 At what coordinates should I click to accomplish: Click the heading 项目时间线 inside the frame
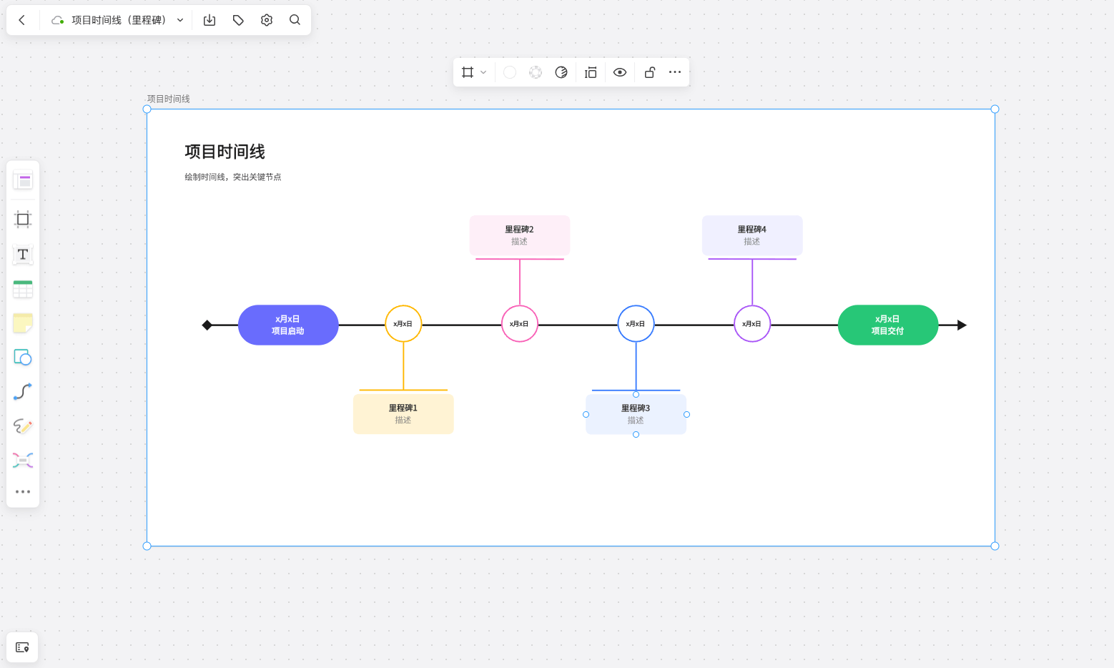(x=225, y=152)
